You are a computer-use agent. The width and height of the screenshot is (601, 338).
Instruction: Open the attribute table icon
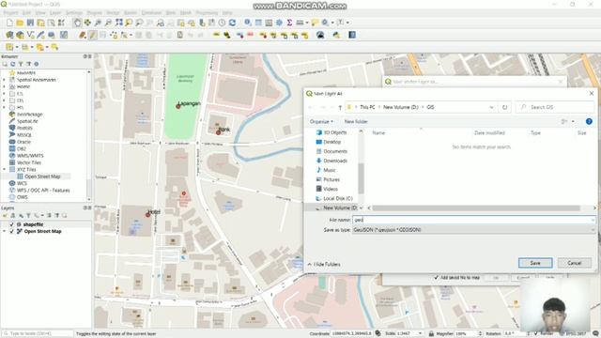258,23
